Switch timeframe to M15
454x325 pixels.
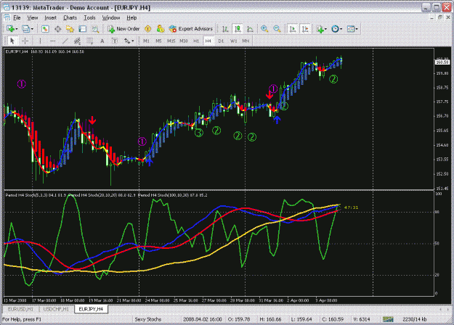pos(171,41)
